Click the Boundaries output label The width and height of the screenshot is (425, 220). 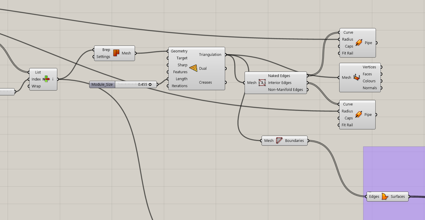(294, 141)
